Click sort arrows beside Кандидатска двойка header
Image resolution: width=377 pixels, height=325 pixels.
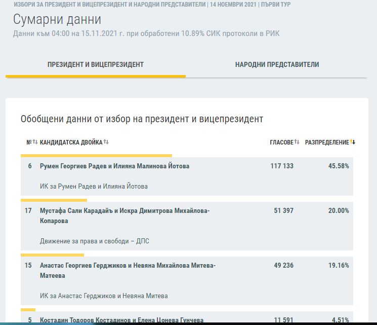[106, 142]
